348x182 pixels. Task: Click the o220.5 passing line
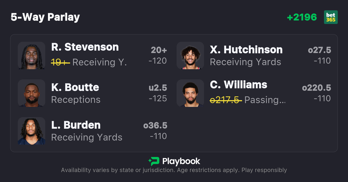point(316,88)
